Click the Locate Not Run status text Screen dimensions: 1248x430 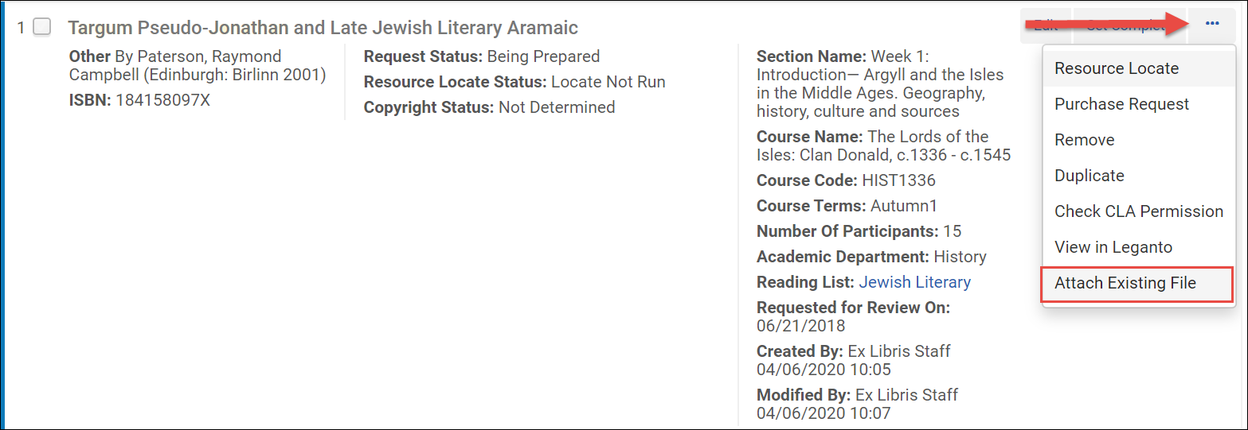pyautogui.click(x=608, y=82)
